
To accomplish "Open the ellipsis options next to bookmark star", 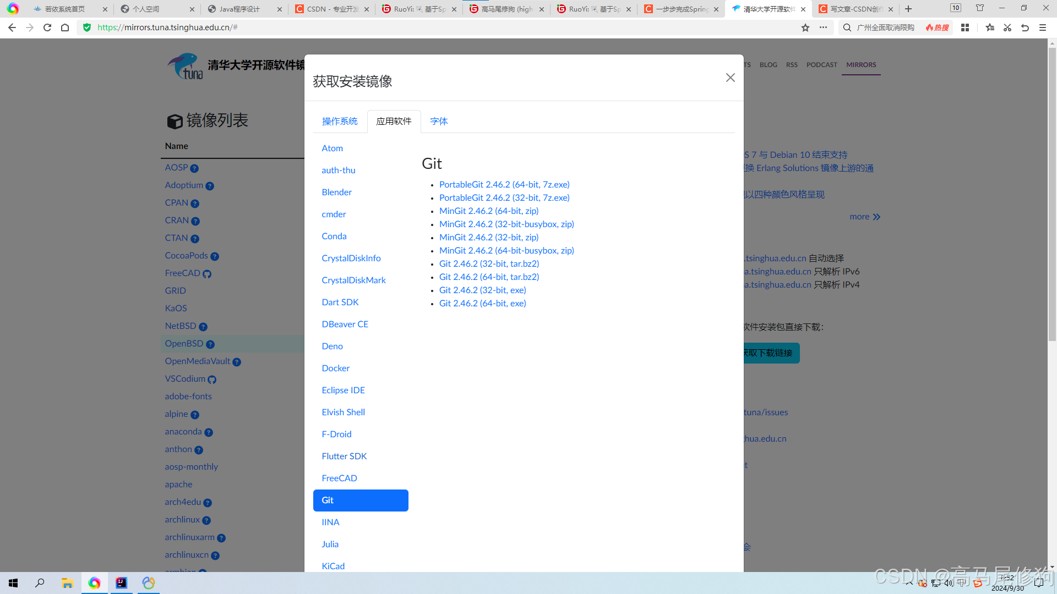I will coord(823,28).
